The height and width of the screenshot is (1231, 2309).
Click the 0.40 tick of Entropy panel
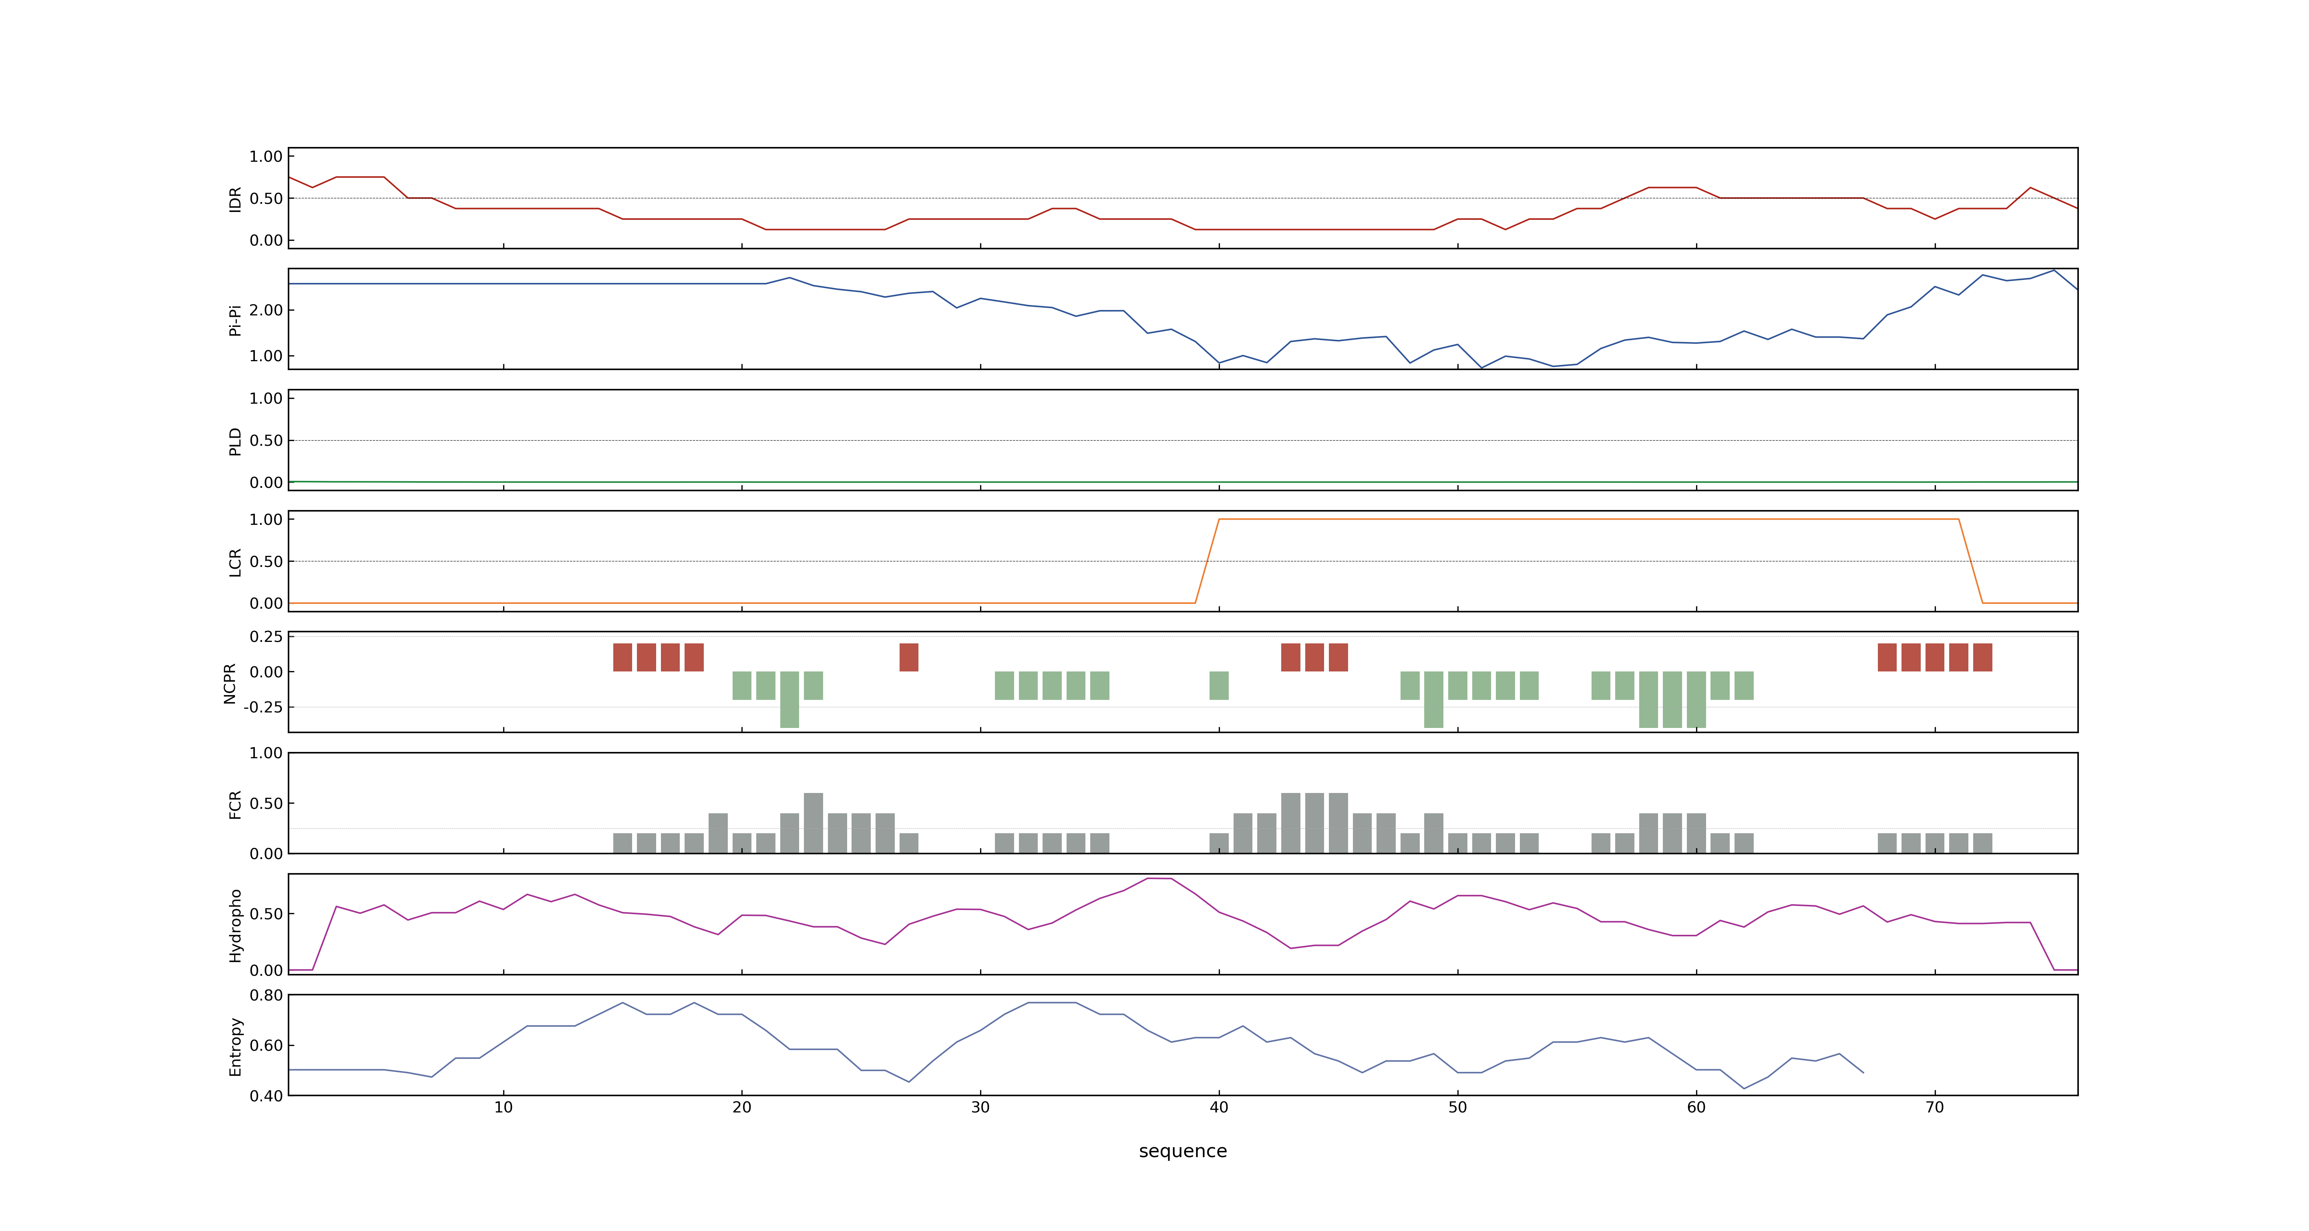(x=266, y=1096)
